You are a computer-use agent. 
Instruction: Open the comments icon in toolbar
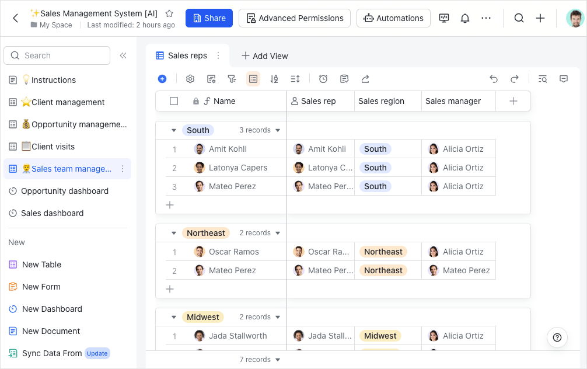(564, 79)
